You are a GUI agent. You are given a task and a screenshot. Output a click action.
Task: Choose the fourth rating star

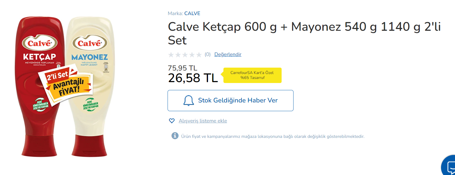tap(192, 55)
